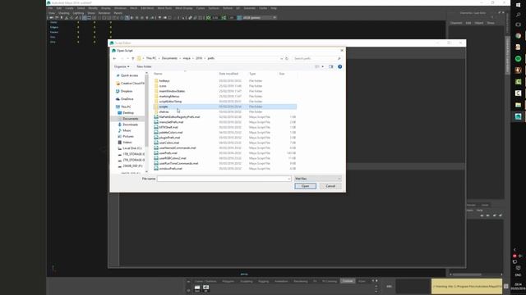Screen dimensions: 526x295
Task: Select Dropbox in navigation pane
Action: (127, 91)
